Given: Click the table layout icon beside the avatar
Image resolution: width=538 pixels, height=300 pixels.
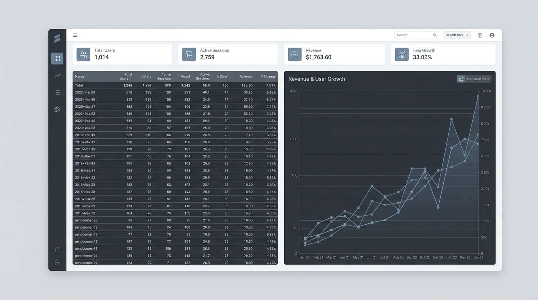Looking at the screenshot, I should pos(480,35).
